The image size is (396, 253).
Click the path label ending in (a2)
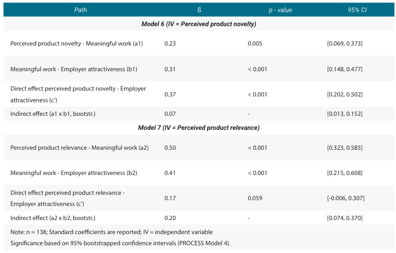pos(79,148)
